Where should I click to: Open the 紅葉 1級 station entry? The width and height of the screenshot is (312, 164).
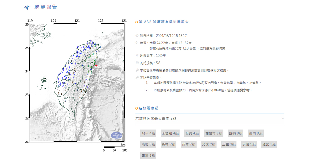click(x=269, y=144)
